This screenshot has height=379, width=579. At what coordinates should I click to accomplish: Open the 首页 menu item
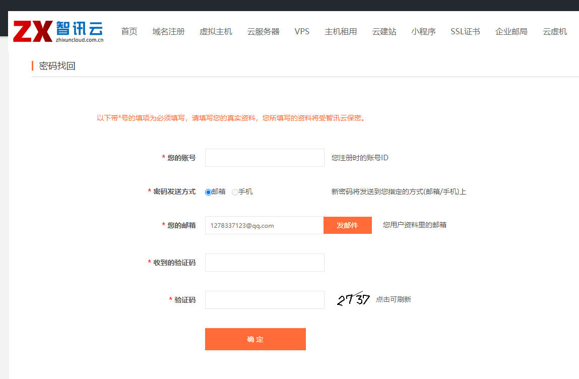click(129, 31)
